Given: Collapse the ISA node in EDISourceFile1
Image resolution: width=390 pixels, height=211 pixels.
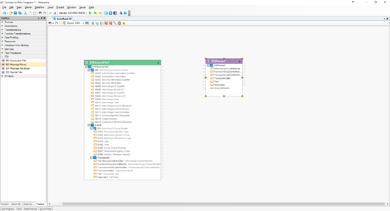Looking at the screenshot, I should pos(89,70).
